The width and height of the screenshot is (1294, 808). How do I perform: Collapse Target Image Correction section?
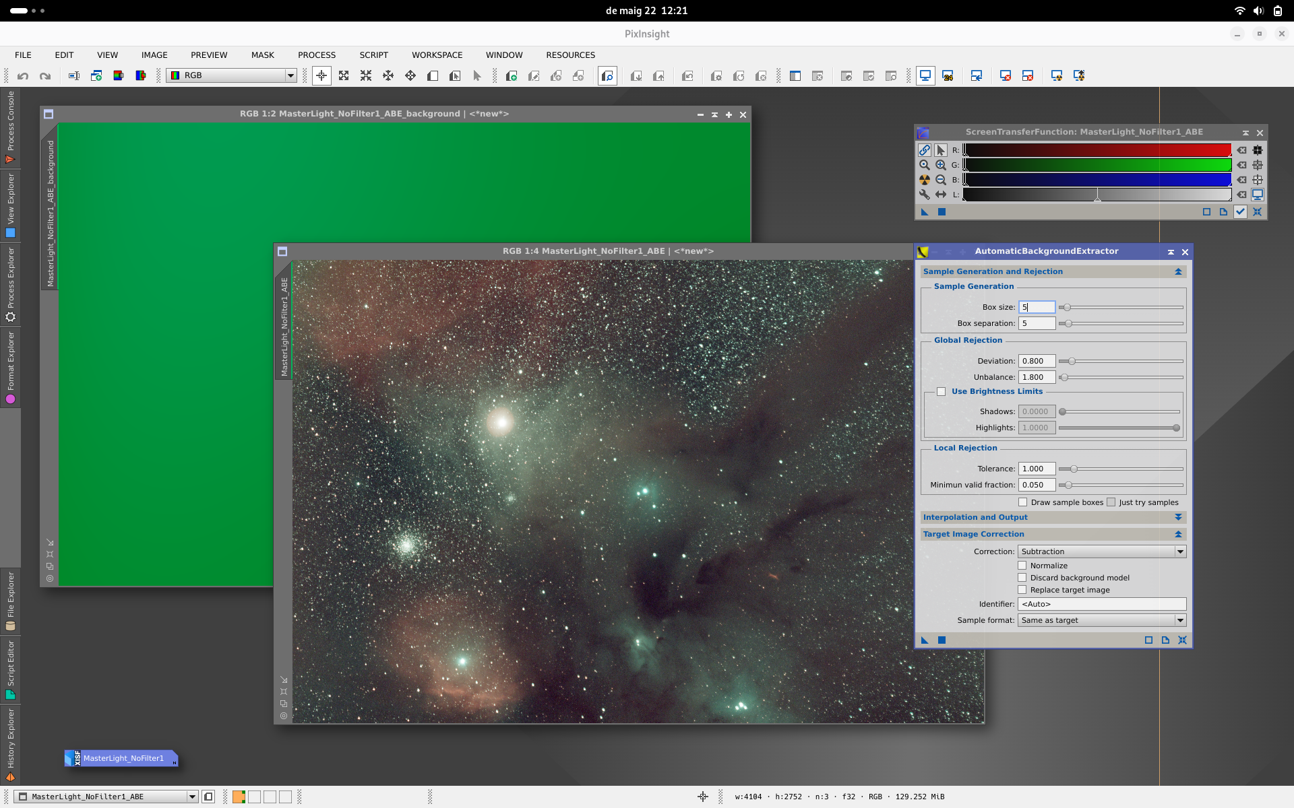click(1178, 534)
